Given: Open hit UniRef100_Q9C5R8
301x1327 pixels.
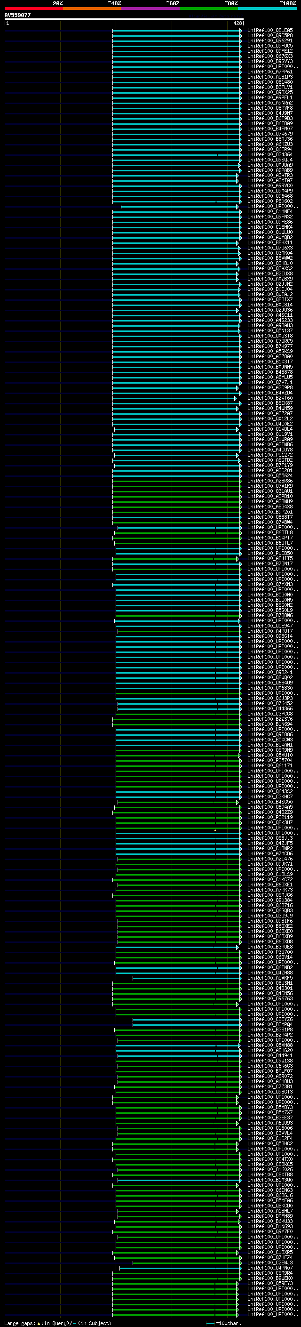Looking at the screenshot, I should point(270,36).
